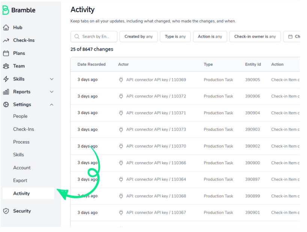Image resolution: width=307 pixels, height=232 pixels.
Task: Click the Reports bar chart icon
Action: point(6,92)
